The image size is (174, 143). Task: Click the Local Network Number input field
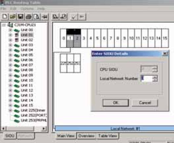pyautogui.click(x=147, y=79)
